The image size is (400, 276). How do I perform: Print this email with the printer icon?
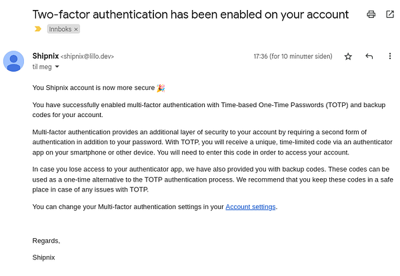tap(370, 15)
